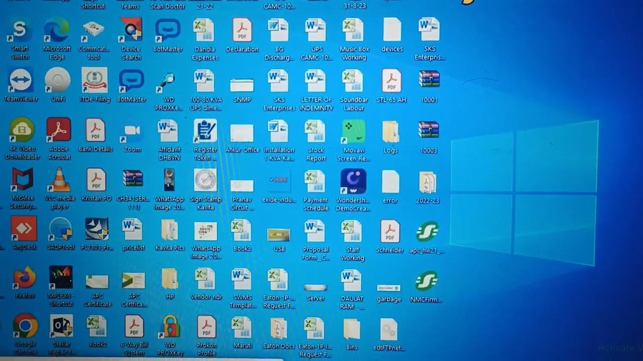Open the Declaration PDF file
643x361 pixels.
pos(242,30)
